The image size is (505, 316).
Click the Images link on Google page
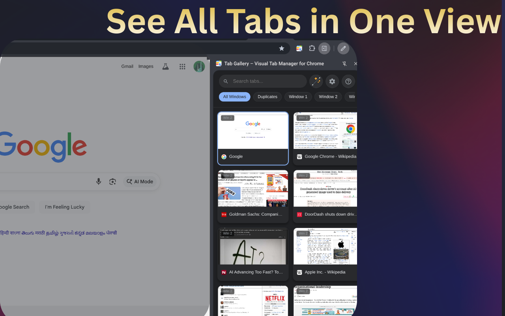(146, 66)
